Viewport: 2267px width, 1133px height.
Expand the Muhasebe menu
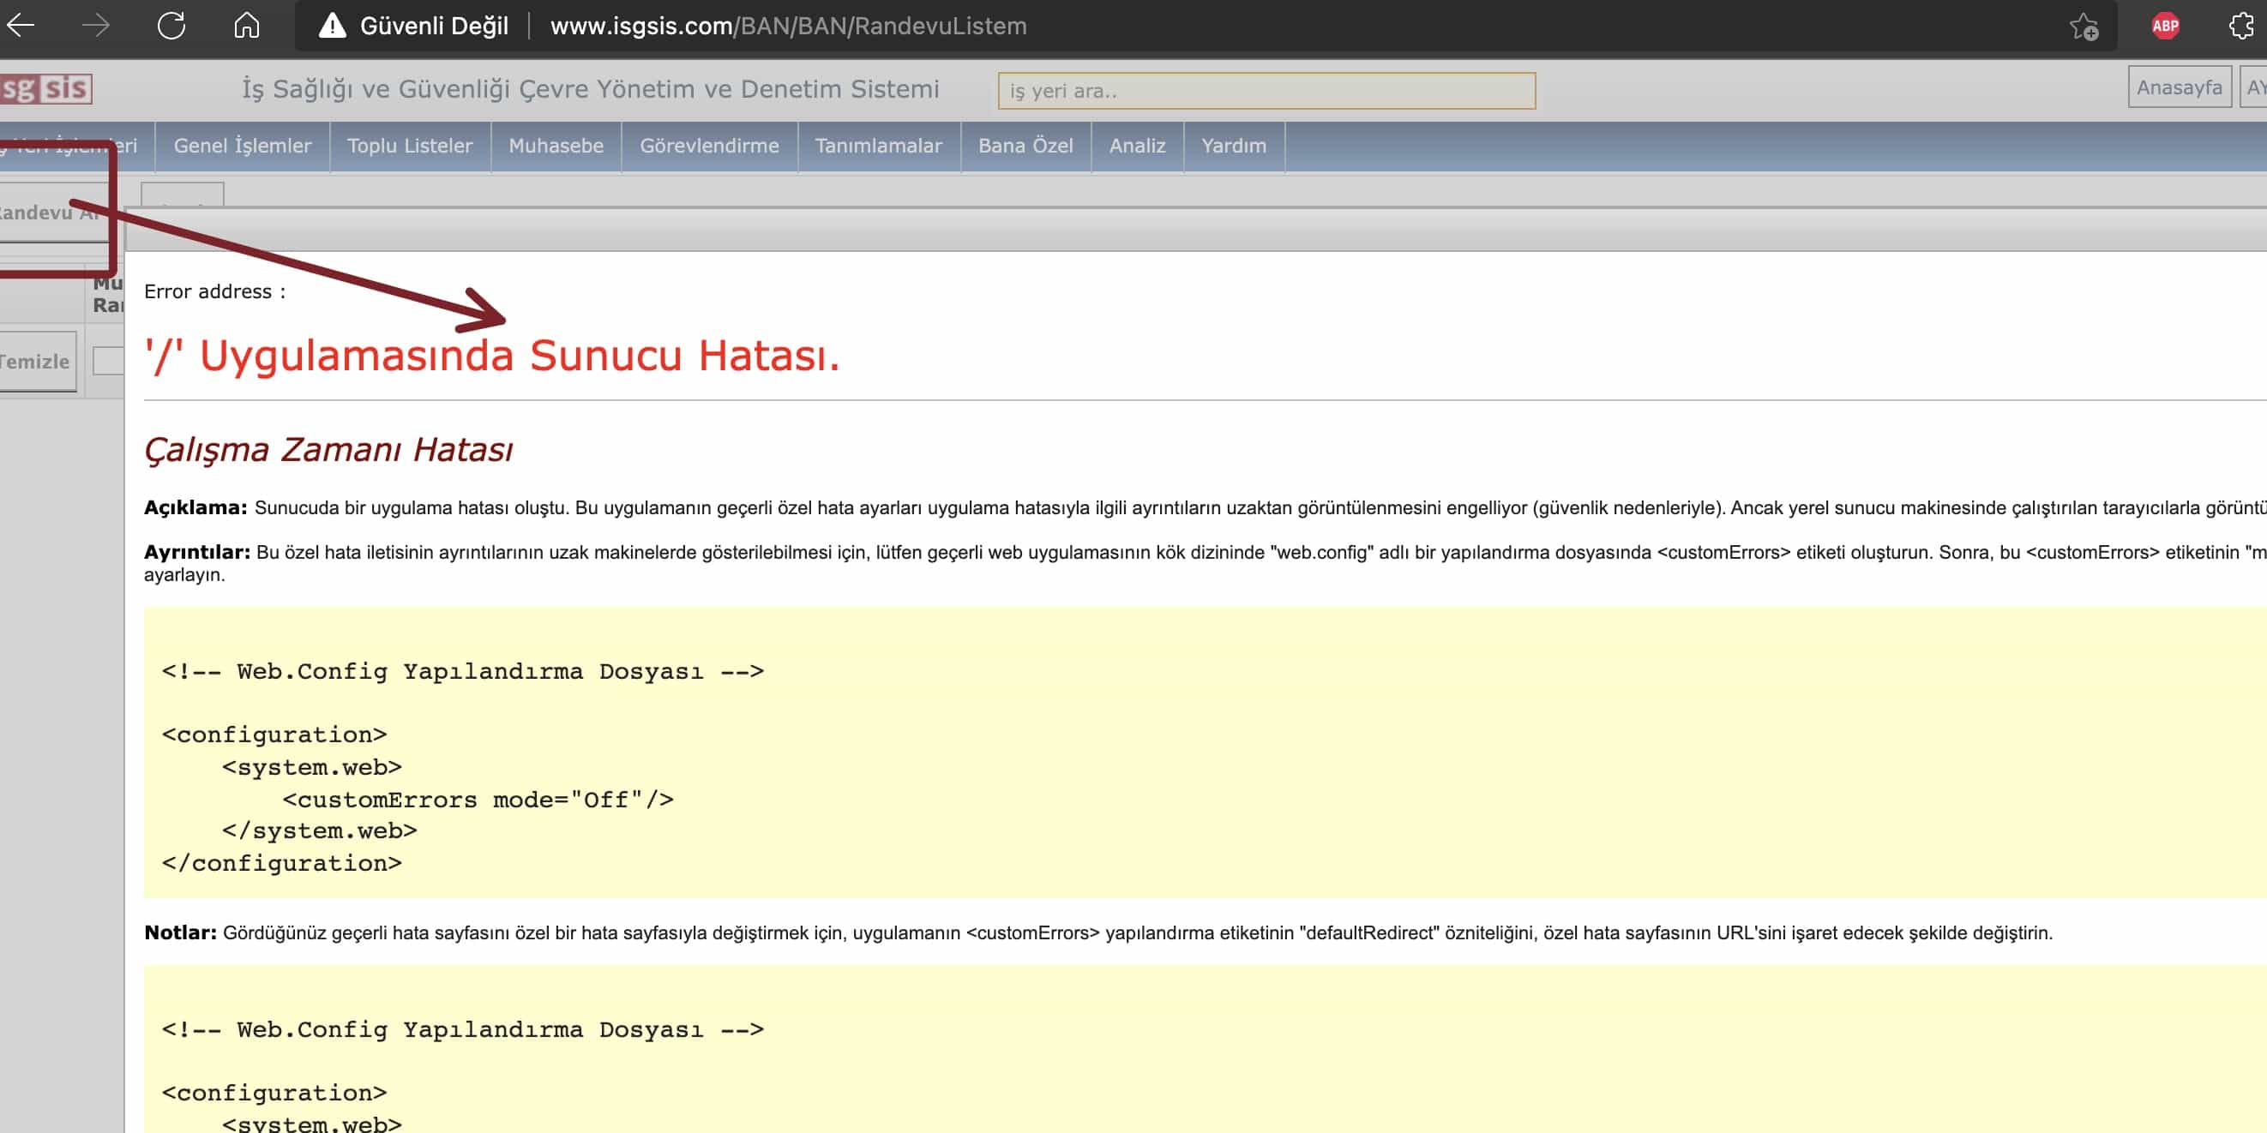coord(556,146)
